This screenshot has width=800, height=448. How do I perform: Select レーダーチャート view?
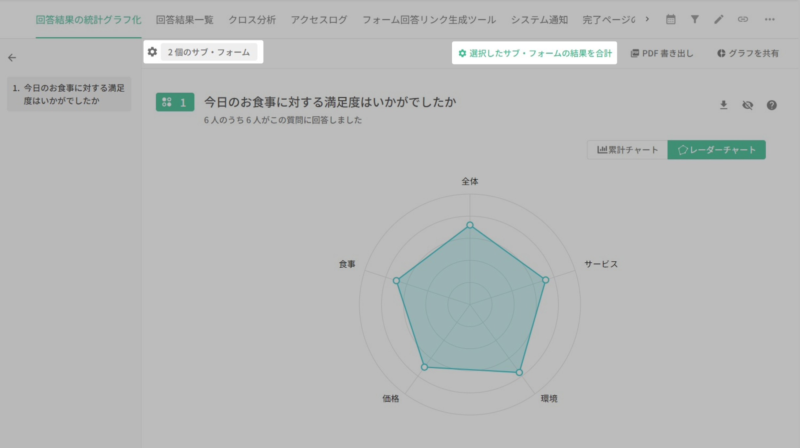[717, 150]
